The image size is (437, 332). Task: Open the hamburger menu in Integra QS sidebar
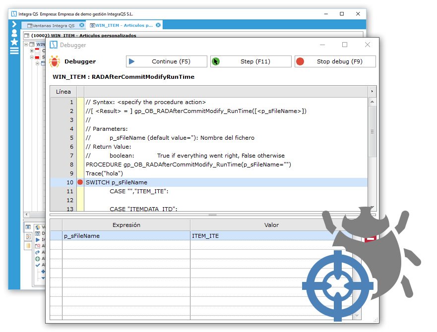point(14,51)
